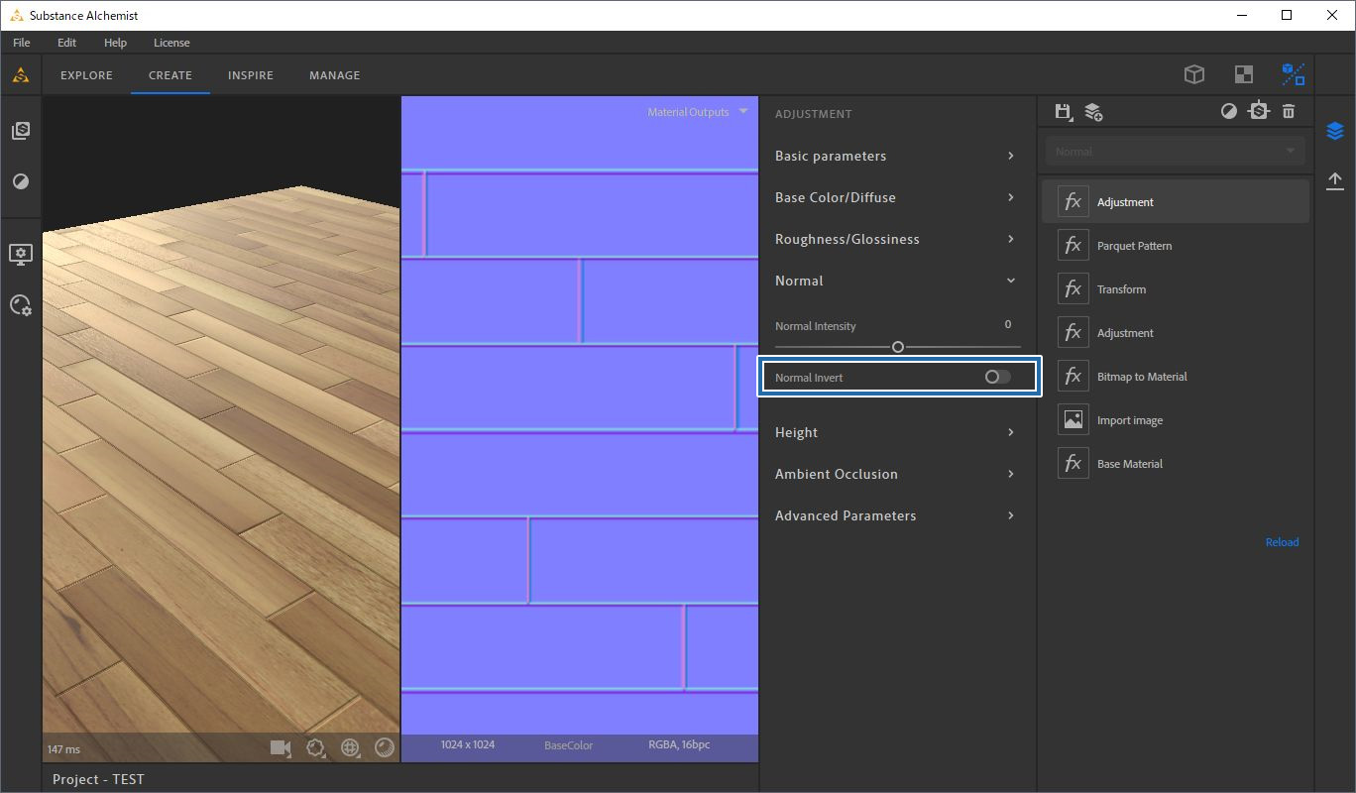Click the 1024 x 1024 resolution text
Screen dimensions: 1356x793
pyautogui.click(x=468, y=744)
